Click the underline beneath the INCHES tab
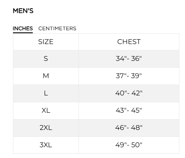The image size is (185, 158). (x=23, y=33)
